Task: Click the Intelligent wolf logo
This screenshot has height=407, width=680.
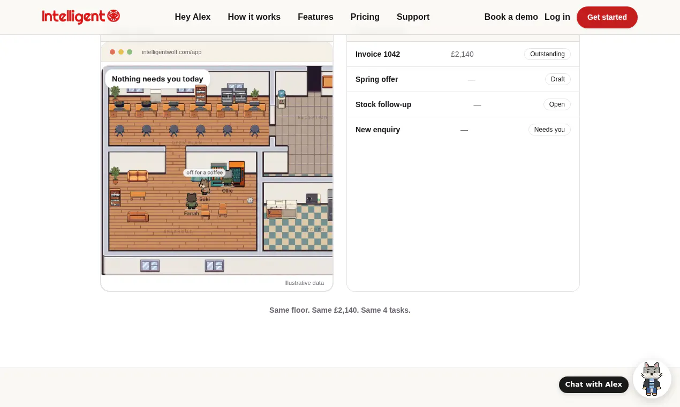Action: click(x=81, y=17)
